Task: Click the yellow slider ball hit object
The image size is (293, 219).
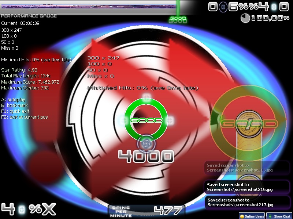Action: coord(249,123)
